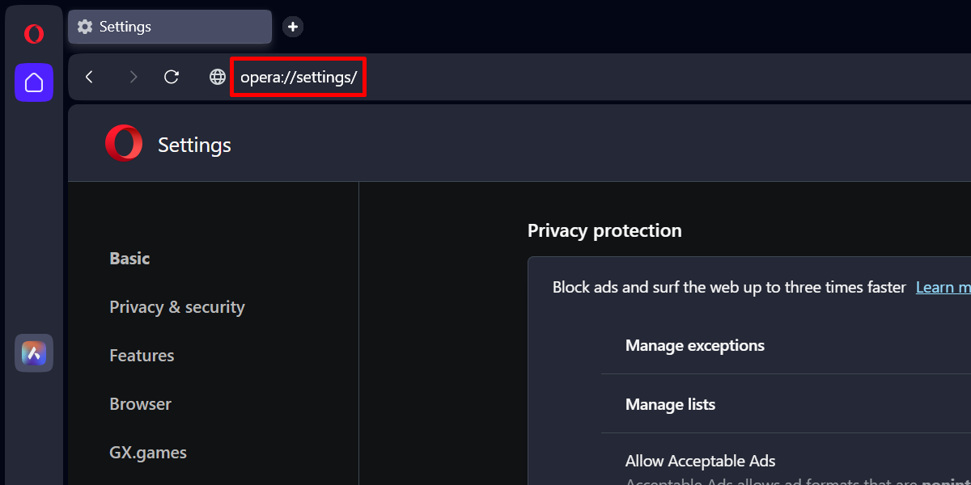Viewport: 971px width, 485px height.
Task: Select the GX.games section
Action: click(x=148, y=452)
